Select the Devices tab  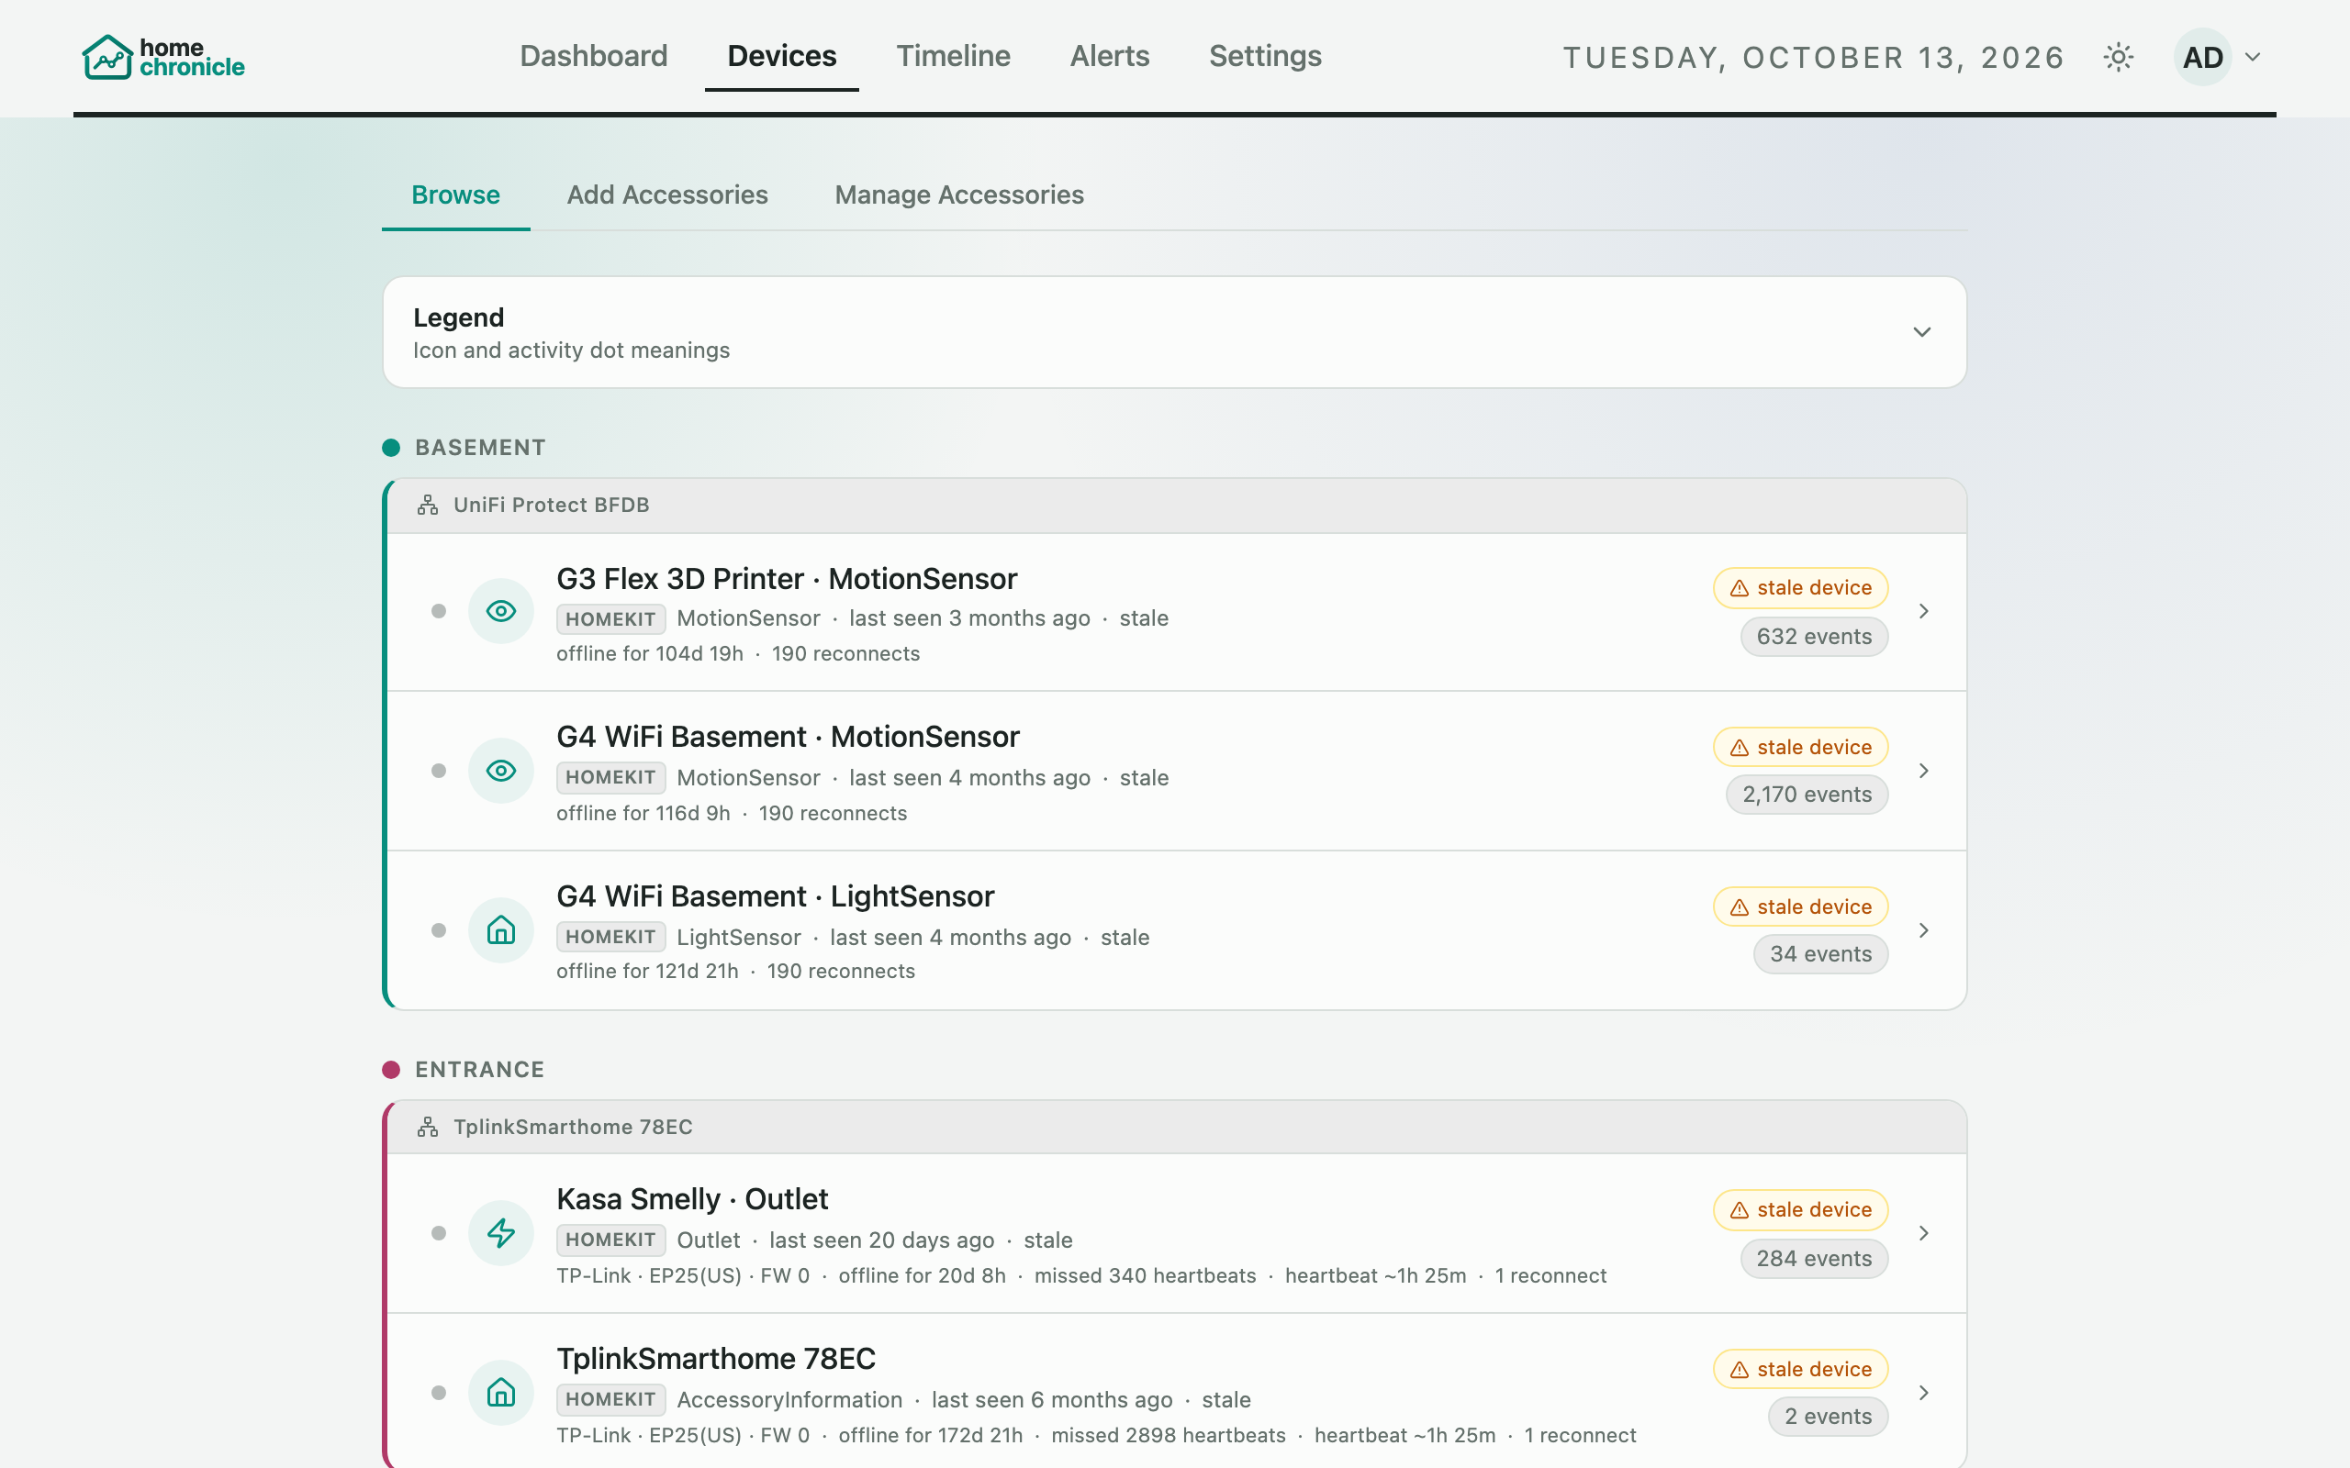click(x=782, y=56)
